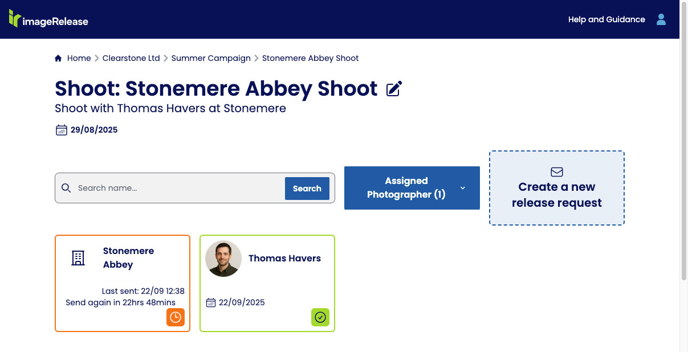Viewport: 688px width, 352px height.
Task: Click the calendar icon showing 22/09/2025
Action: coord(210,302)
